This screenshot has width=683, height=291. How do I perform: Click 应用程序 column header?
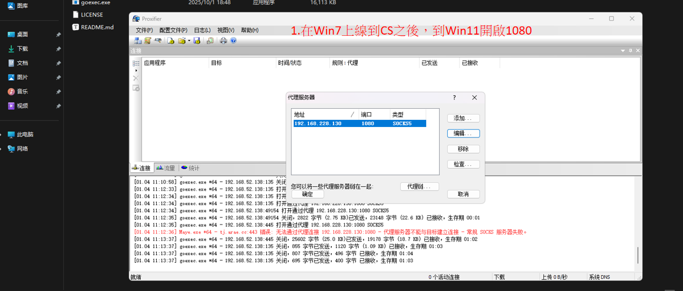click(176, 63)
